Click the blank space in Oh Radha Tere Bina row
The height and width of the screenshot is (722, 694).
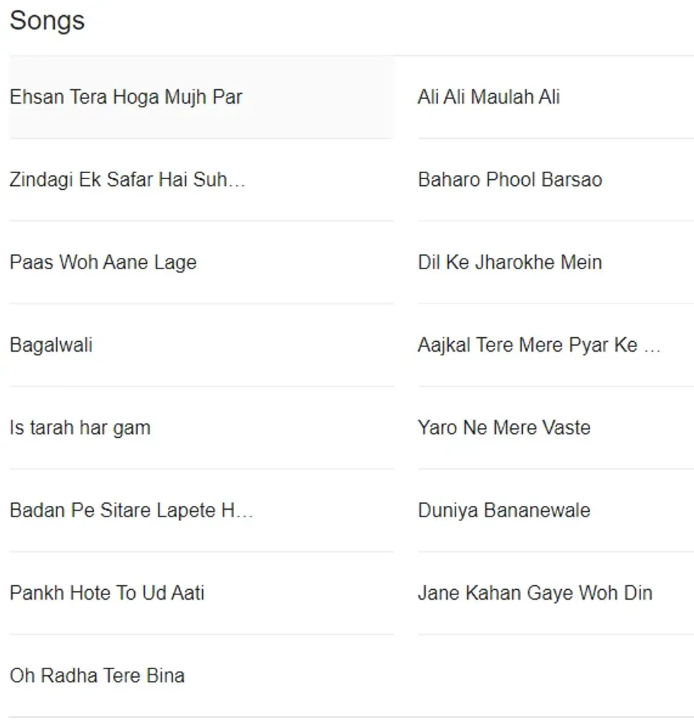[x=289, y=676]
